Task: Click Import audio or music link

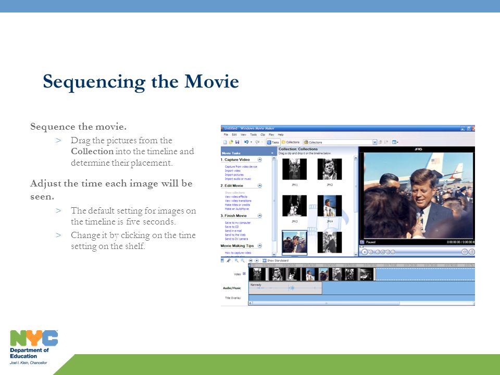Action: pos(238,179)
